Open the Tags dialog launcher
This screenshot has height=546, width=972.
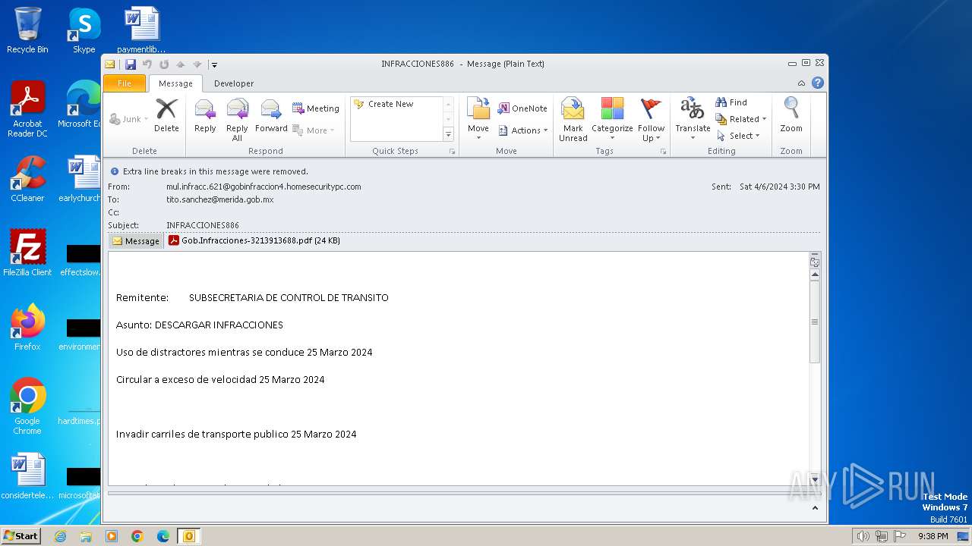(663, 152)
